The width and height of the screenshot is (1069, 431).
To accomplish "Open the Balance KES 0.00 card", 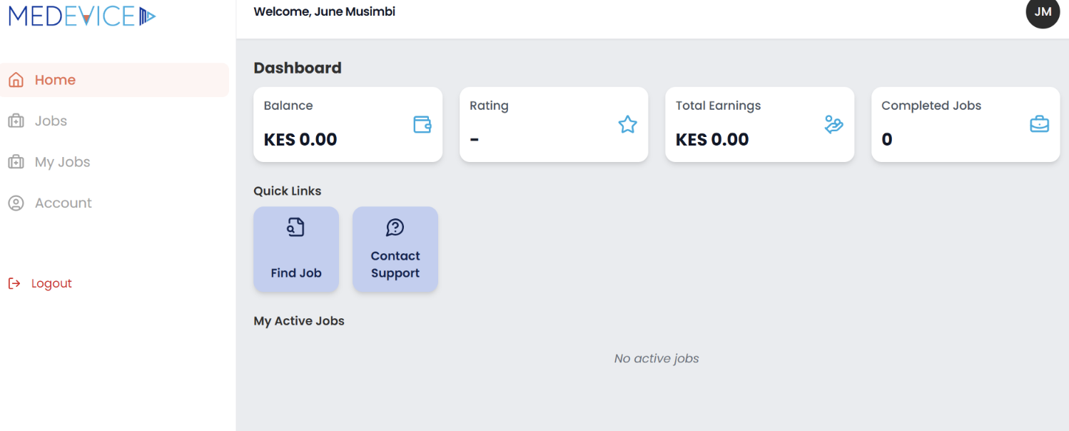I will [348, 125].
